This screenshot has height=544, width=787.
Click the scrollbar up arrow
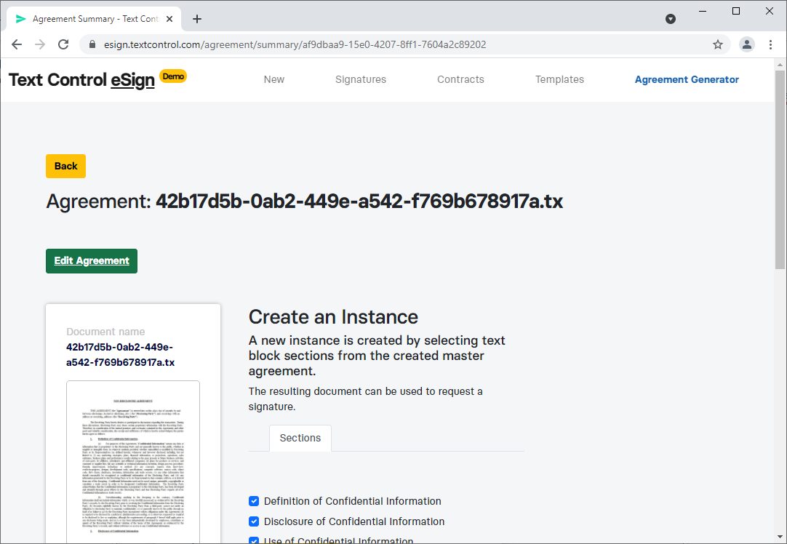pos(780,65)
